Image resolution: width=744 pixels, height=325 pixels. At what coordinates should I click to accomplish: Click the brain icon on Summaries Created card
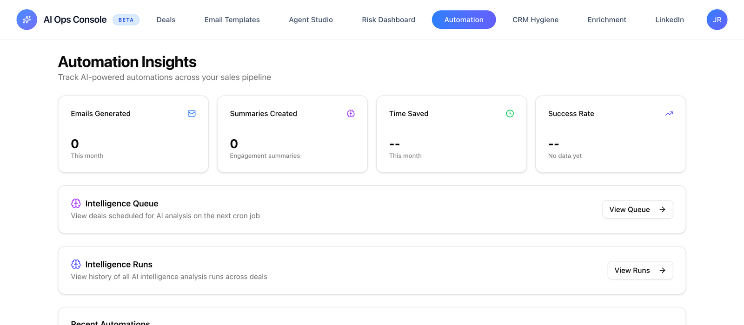(351, 113)
